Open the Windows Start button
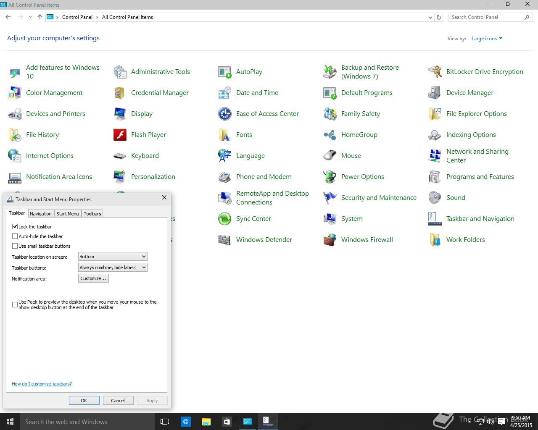 click(x=10, y=422)
